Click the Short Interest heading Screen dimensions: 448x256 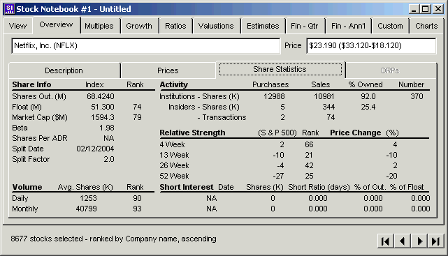187,188
